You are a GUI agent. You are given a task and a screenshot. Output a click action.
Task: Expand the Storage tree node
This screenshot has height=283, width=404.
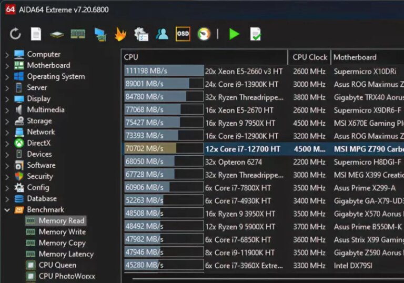coord(7,121)
